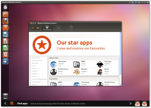Click the What's New section header
Screen dimensions: 151x108
pos(54,58)
